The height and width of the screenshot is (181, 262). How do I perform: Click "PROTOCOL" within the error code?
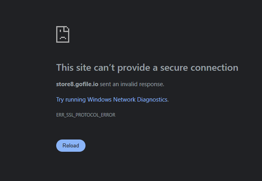[86, 115]
